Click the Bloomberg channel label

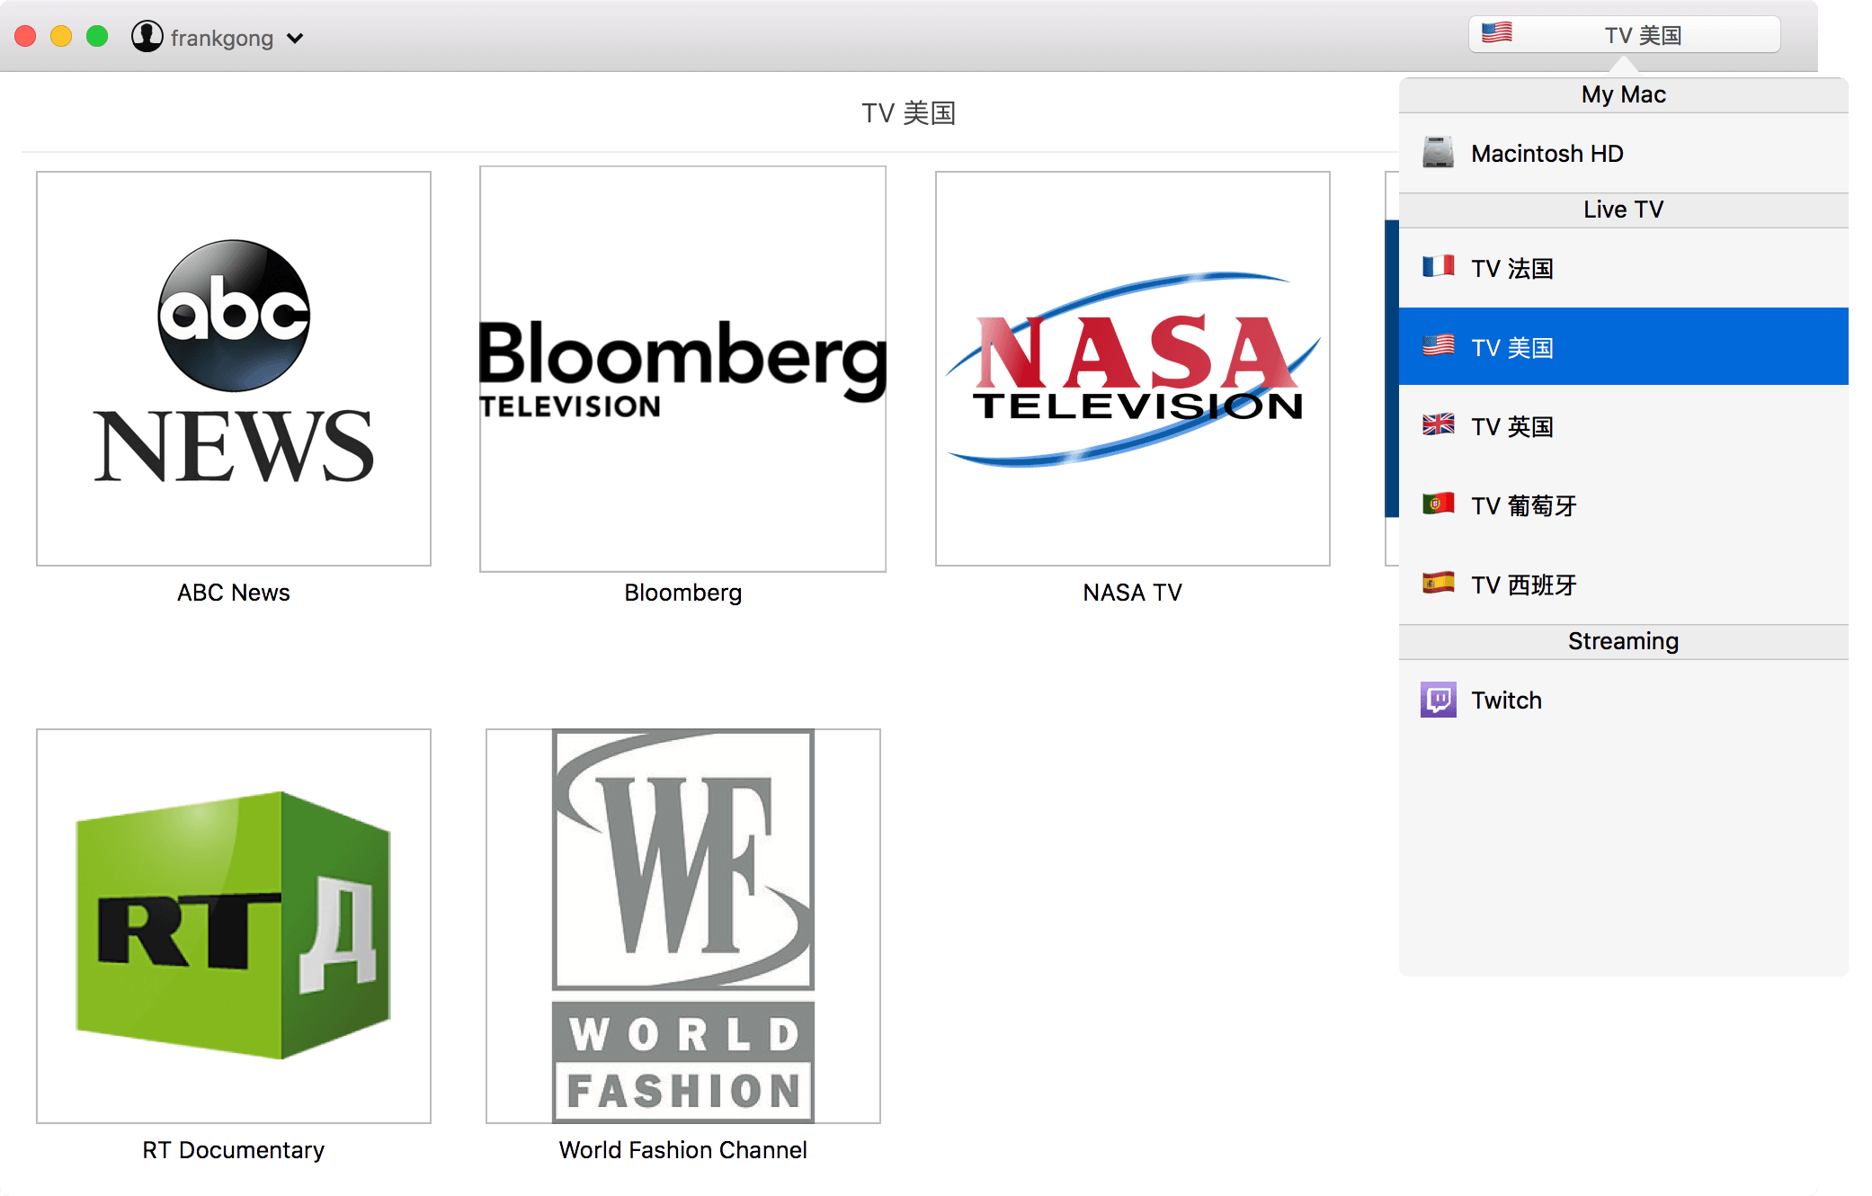(683, 593)
